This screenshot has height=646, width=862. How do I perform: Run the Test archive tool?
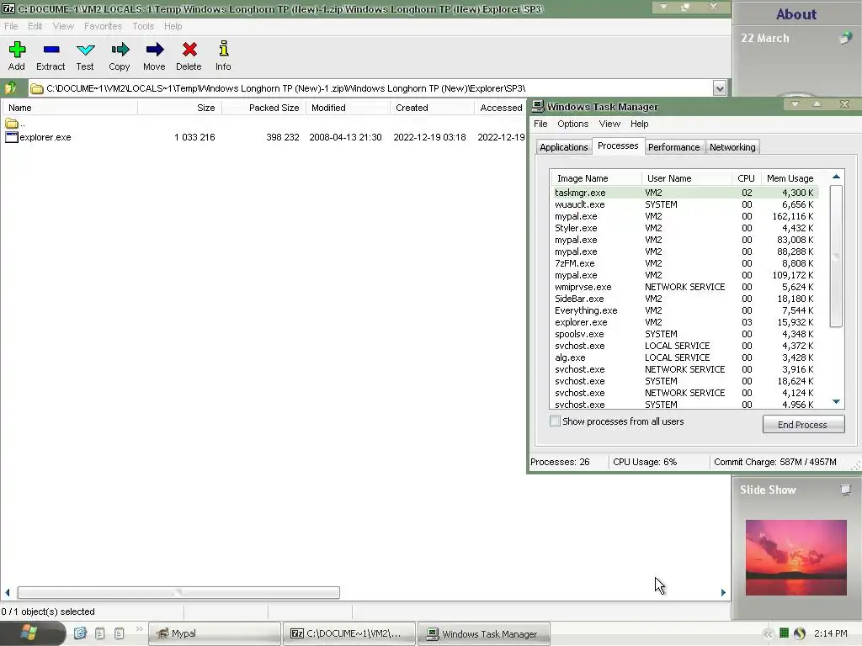85,50
